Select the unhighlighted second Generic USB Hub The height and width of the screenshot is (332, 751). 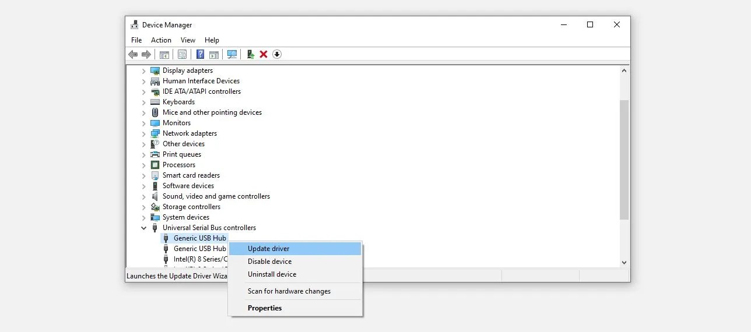pyautogui.click(x=199, y=249)
